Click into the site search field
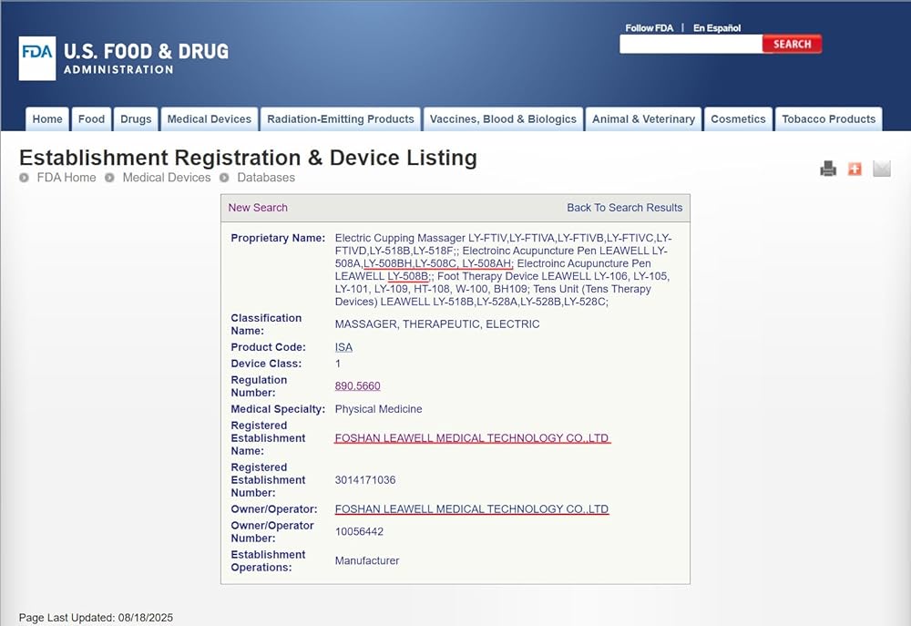This screenshot has height=626, width=911. 691,44
